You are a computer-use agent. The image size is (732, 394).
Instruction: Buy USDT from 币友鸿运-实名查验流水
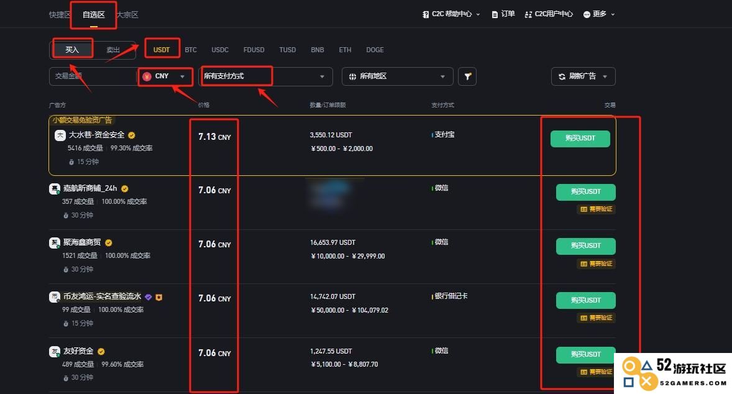pos(585,300)
